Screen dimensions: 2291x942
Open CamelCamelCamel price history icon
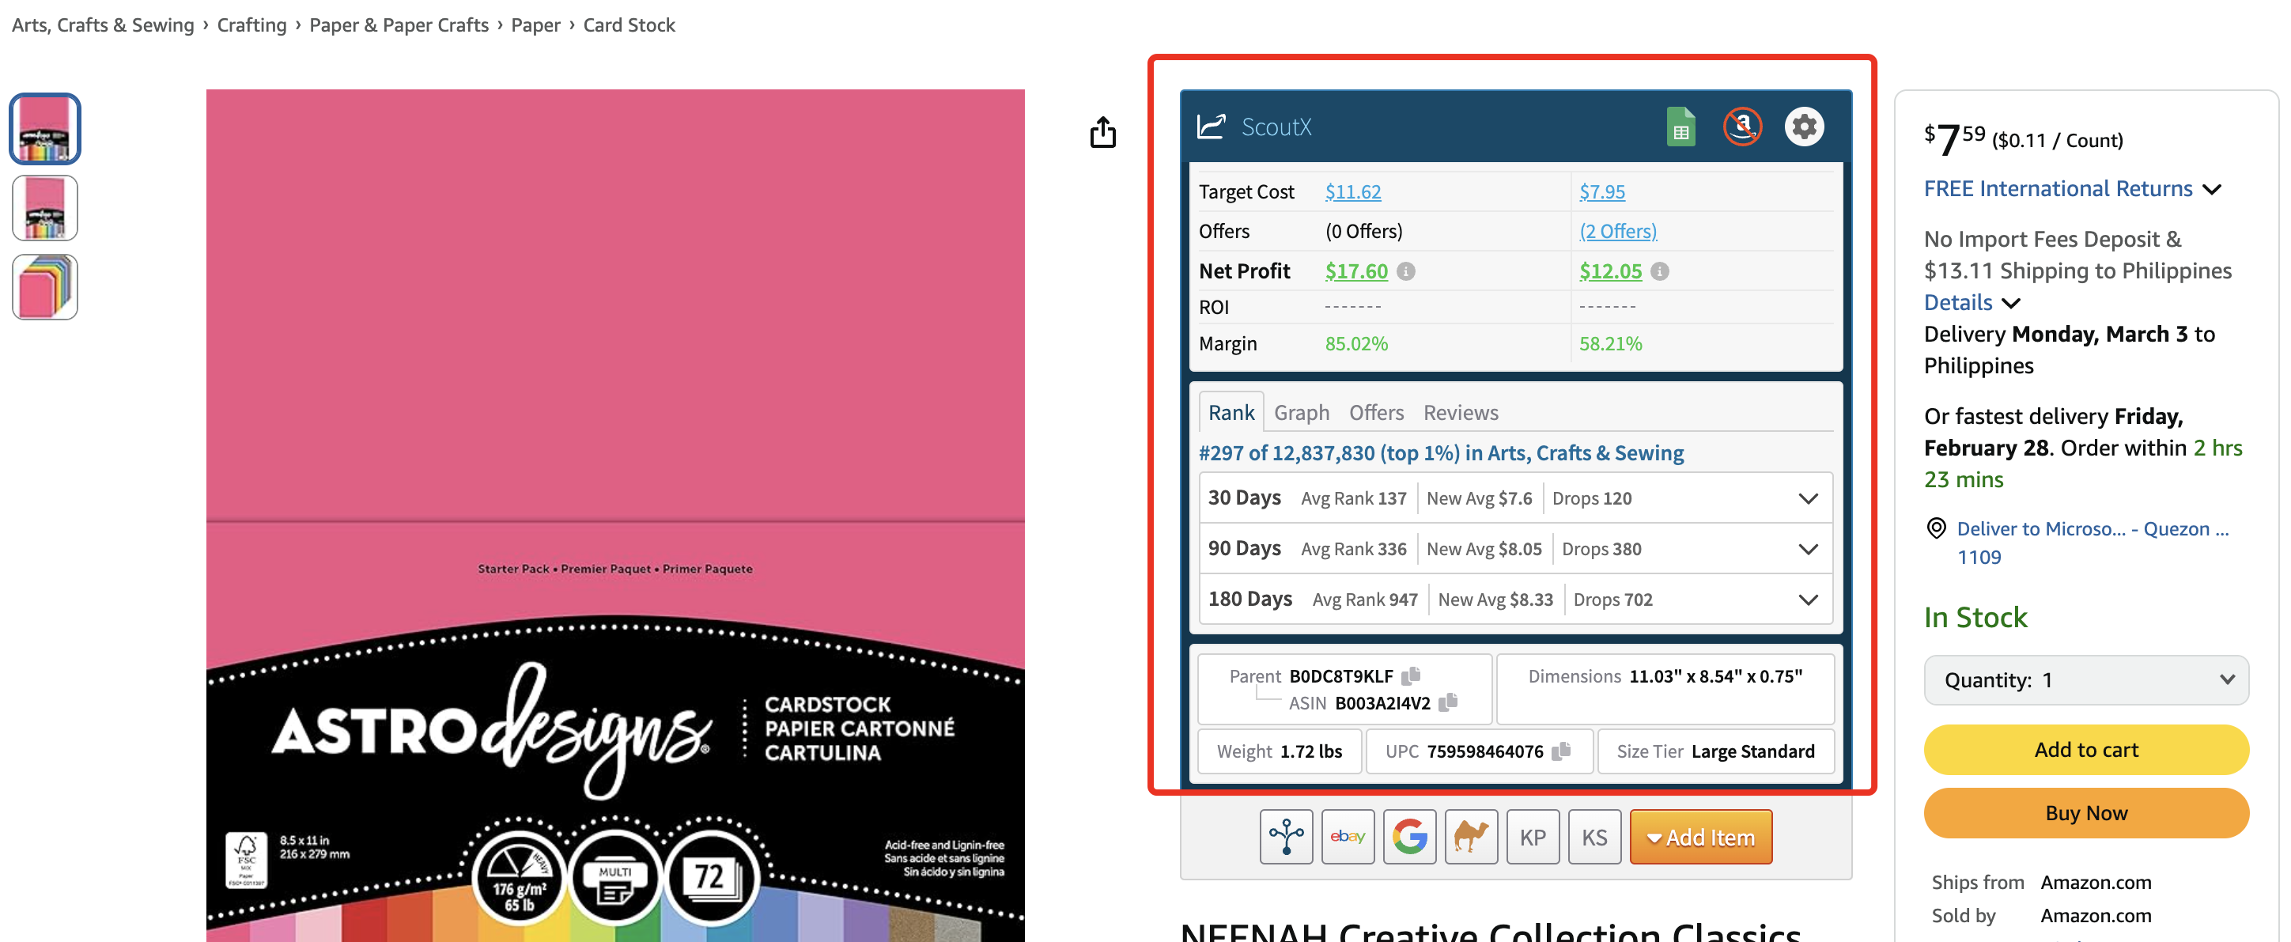[1471, 837]
